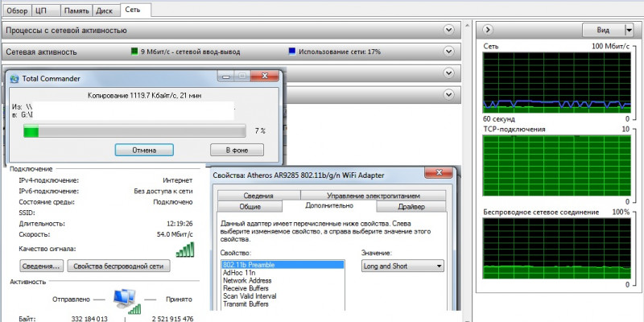Switch to the Обзор tab
The height and width of the screenshot is (322, 644).
(16, 10)
